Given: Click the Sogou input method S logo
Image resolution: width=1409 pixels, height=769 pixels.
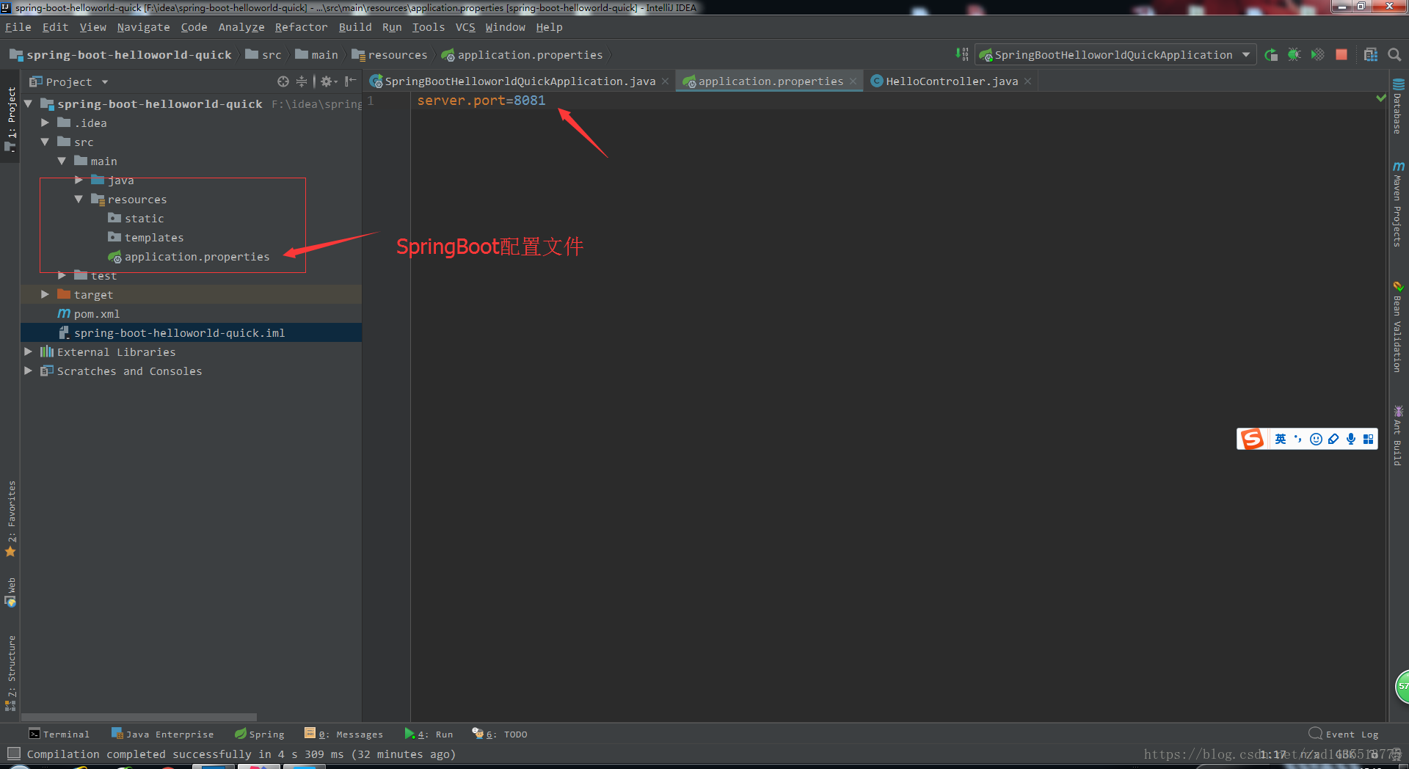Looking at the screenshot, I should tap(1252, 439).
